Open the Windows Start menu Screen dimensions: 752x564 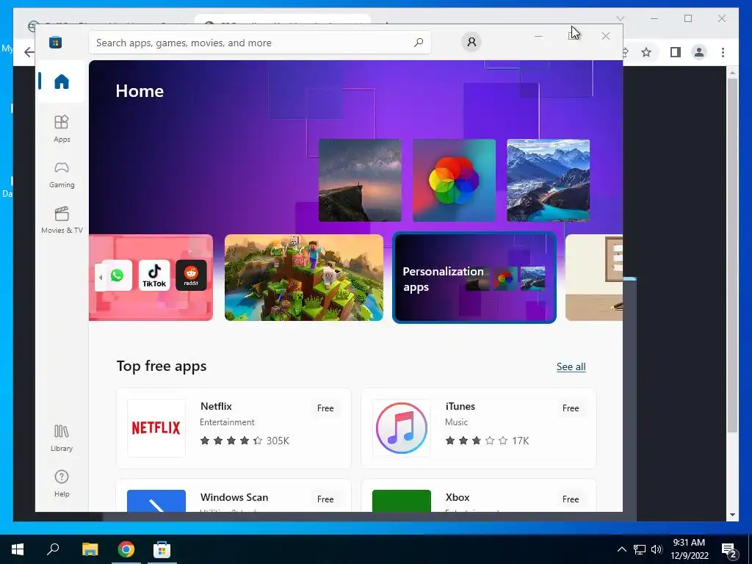[x=18, y=549]
